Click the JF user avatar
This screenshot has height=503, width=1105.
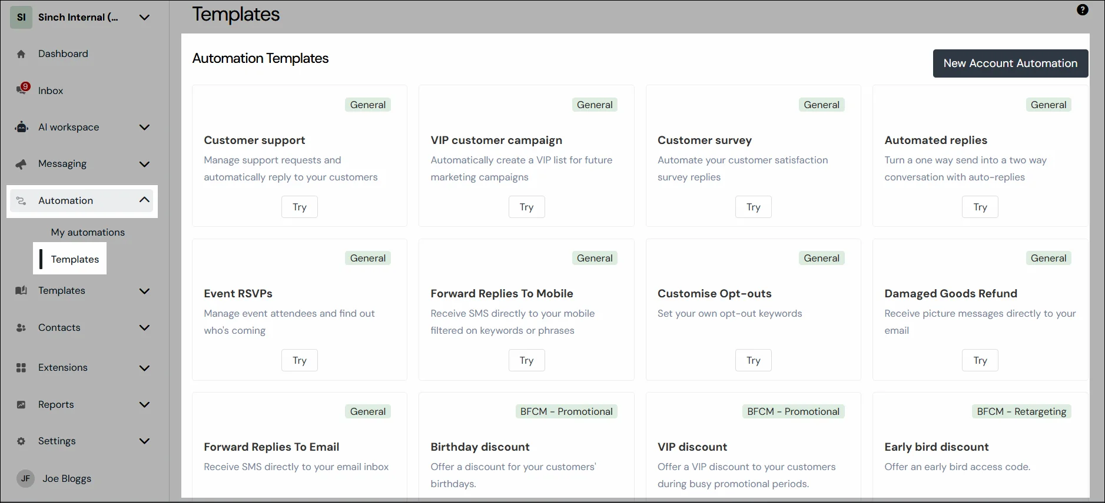coord(25,478)
